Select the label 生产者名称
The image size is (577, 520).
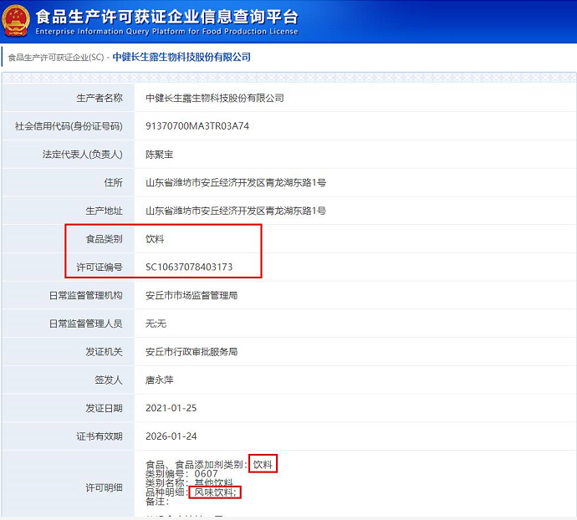point(100,98)
